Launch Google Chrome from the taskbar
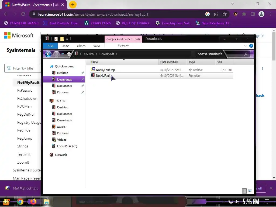 pos(20,202)
